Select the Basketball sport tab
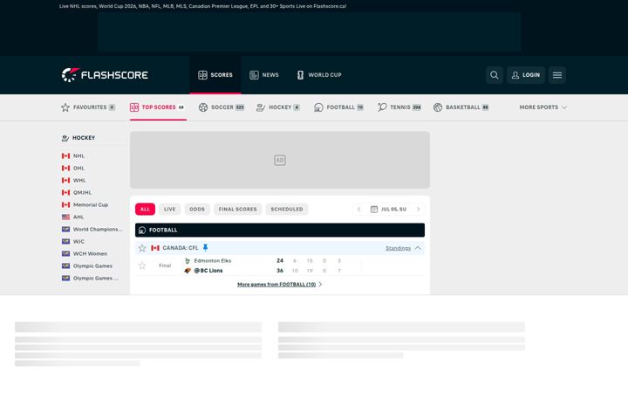 click(x=461, y=107)
